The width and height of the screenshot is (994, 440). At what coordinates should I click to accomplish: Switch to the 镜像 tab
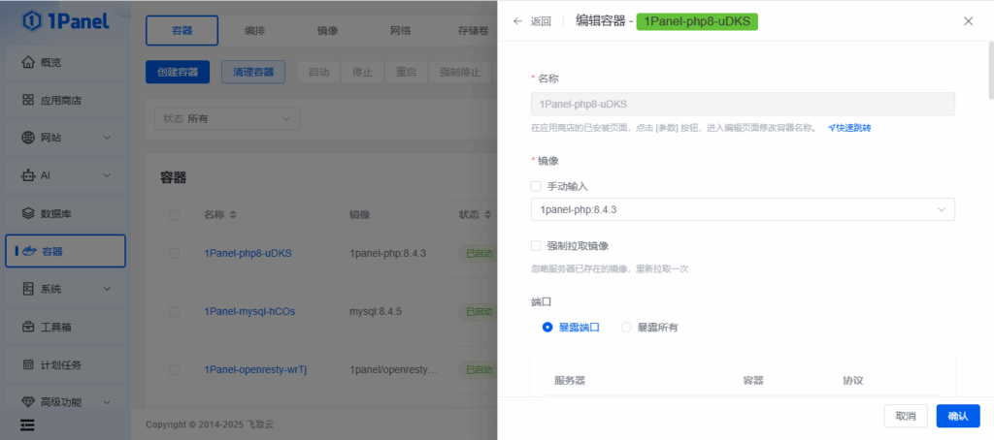pyautogui.click(x=327, y=31)
